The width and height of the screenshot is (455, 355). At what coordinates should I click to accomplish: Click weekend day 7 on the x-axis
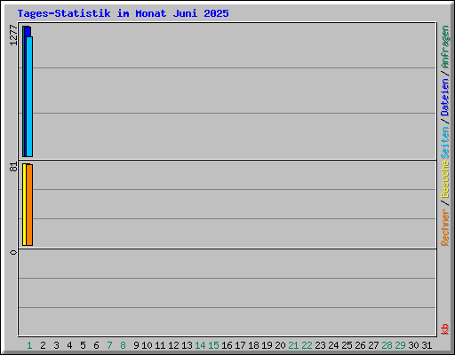coord(109,345)
